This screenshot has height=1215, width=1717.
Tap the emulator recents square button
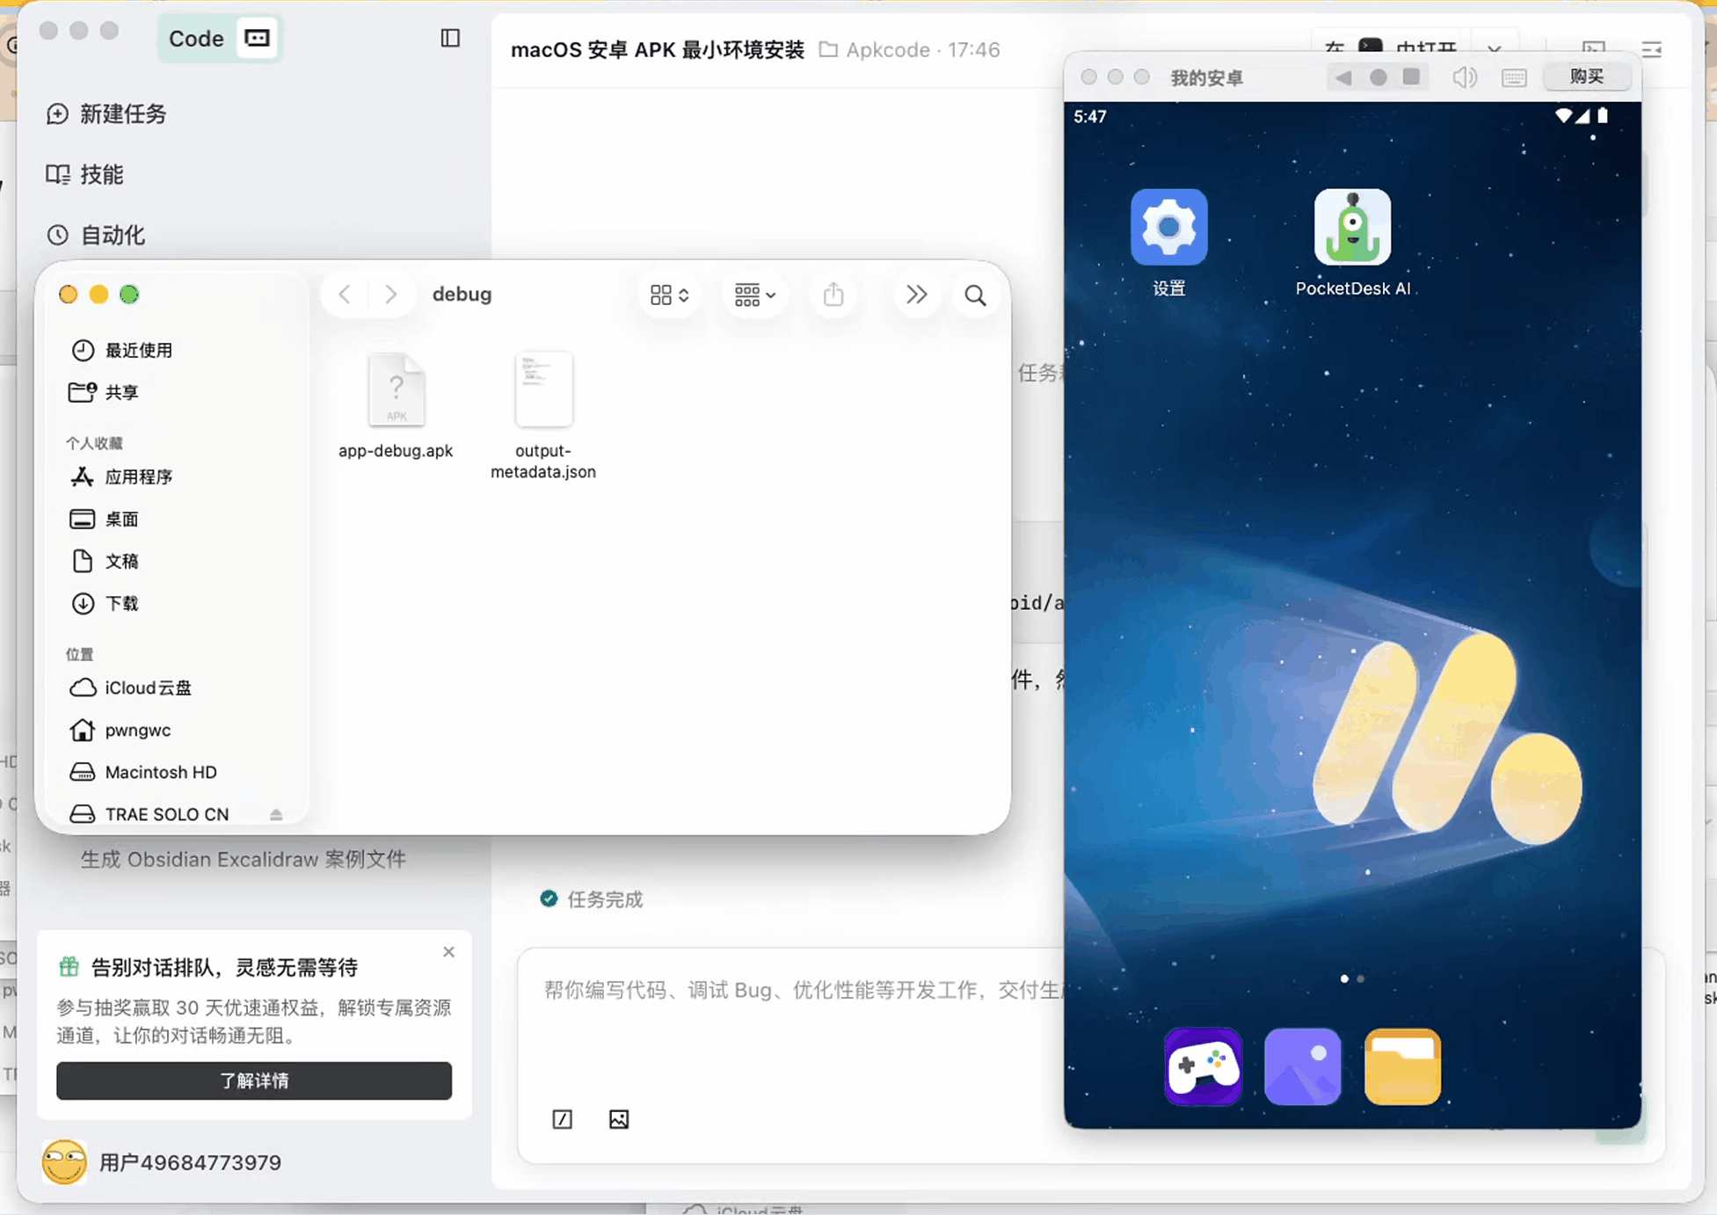[x=1411, y=77]
